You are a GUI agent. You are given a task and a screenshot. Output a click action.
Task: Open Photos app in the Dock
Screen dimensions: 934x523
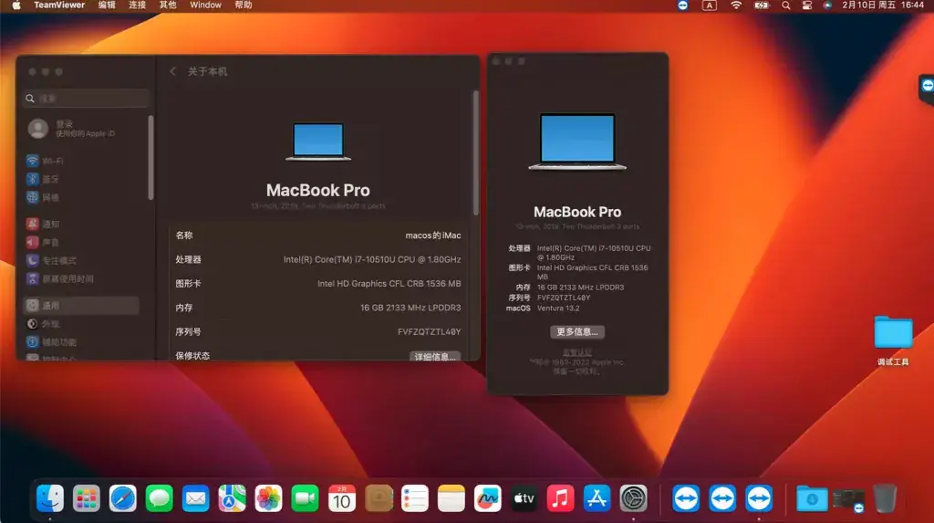point(269,498)
